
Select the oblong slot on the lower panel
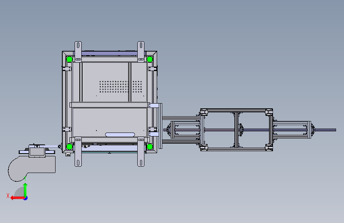pos(120,135)
